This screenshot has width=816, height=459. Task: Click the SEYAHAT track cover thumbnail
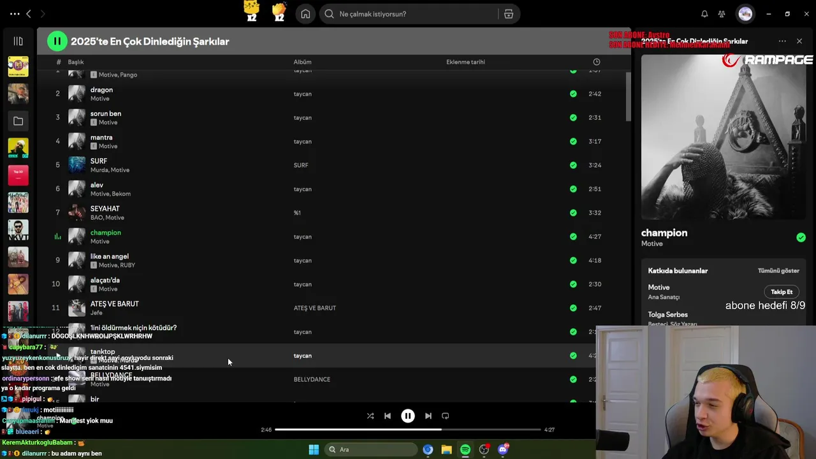coord(76,213)
